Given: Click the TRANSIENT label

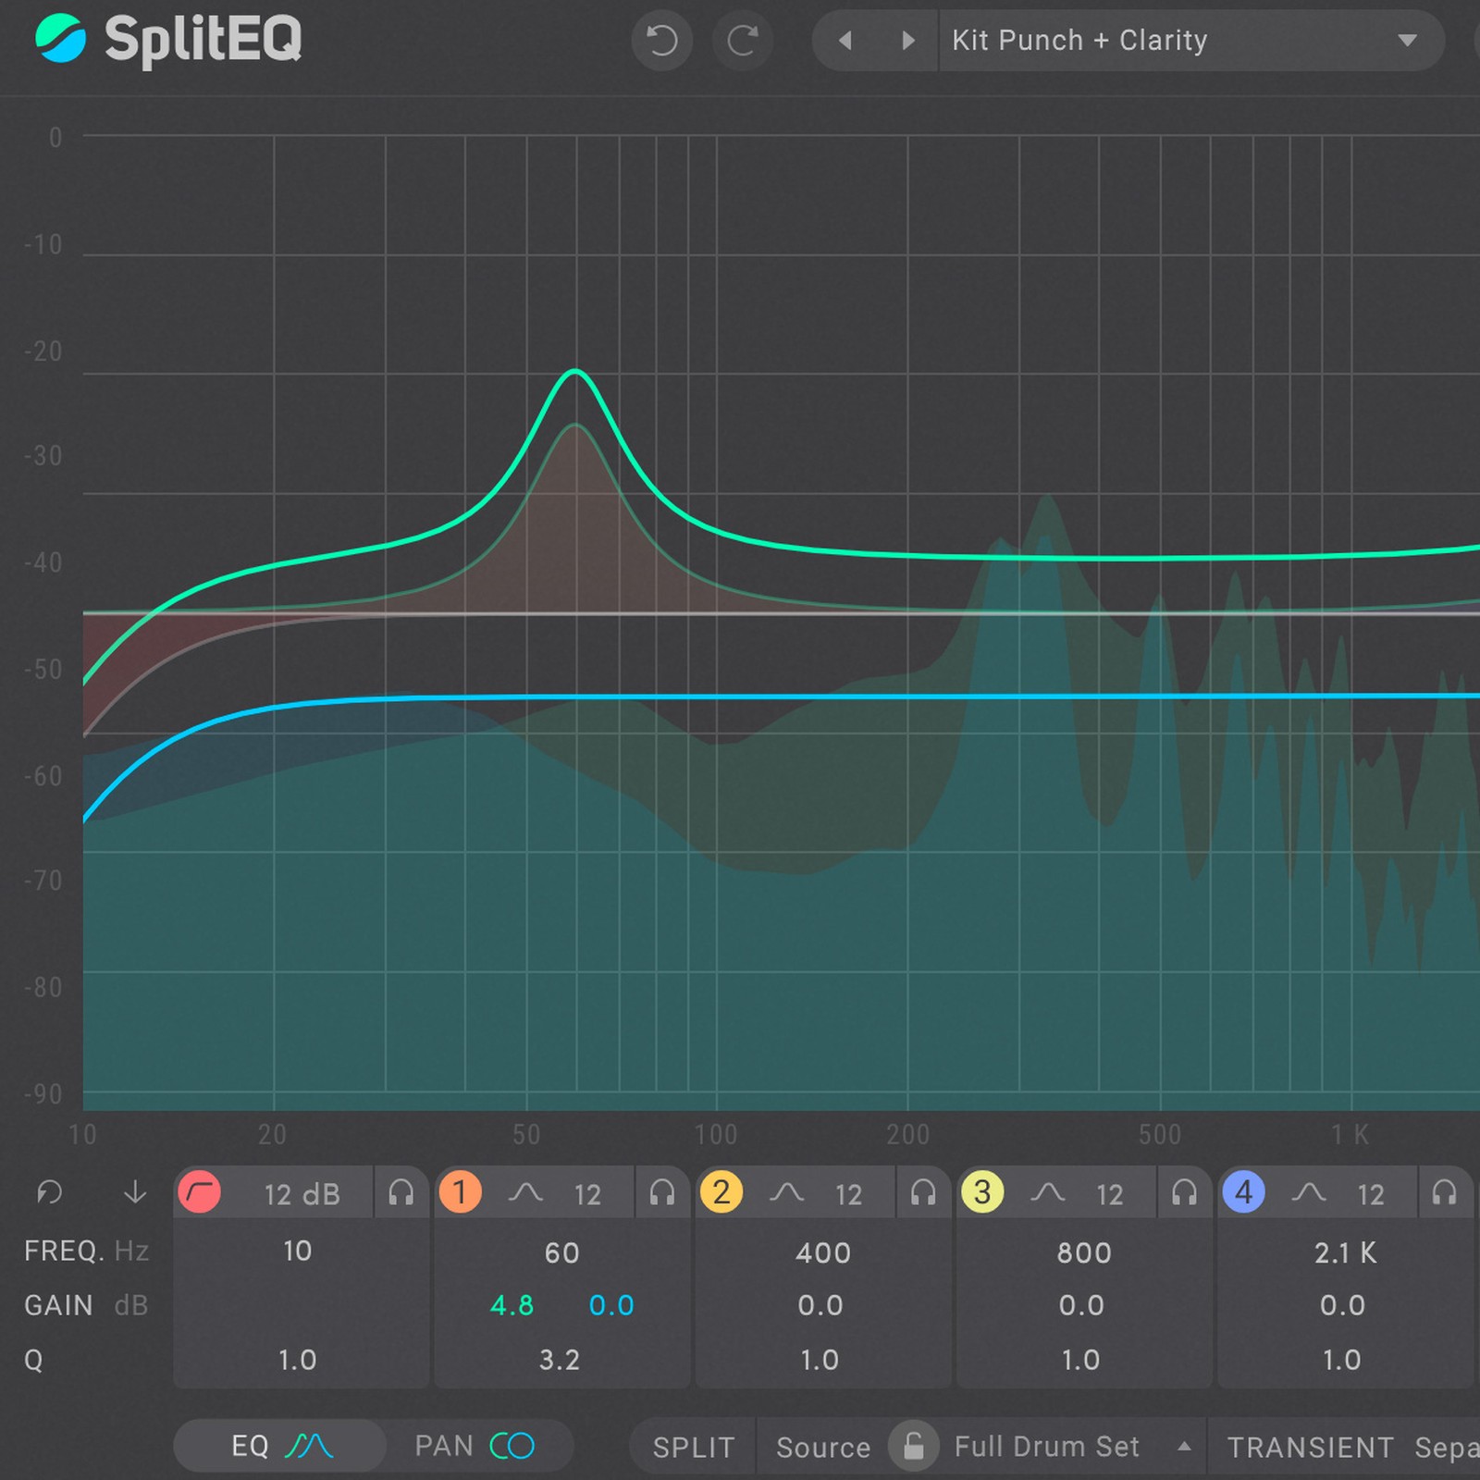Looking at the screenshot, I should point(1310,1447).
